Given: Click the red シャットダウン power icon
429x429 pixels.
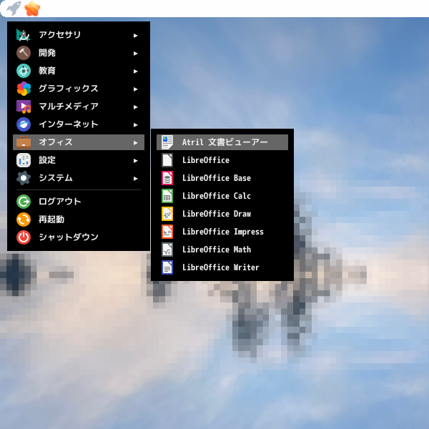Looking at the screenshot, I should coord(24,237).
